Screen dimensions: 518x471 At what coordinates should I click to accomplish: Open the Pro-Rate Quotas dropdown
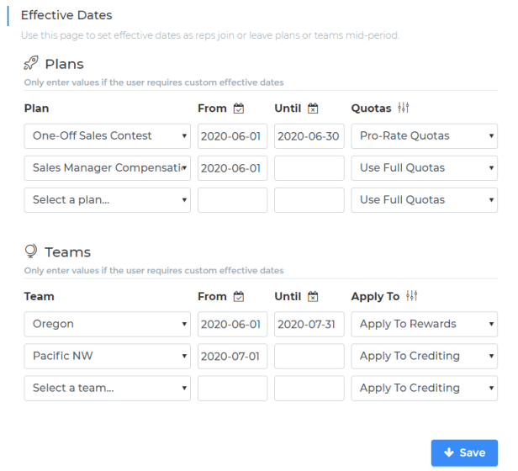[425, 135]
